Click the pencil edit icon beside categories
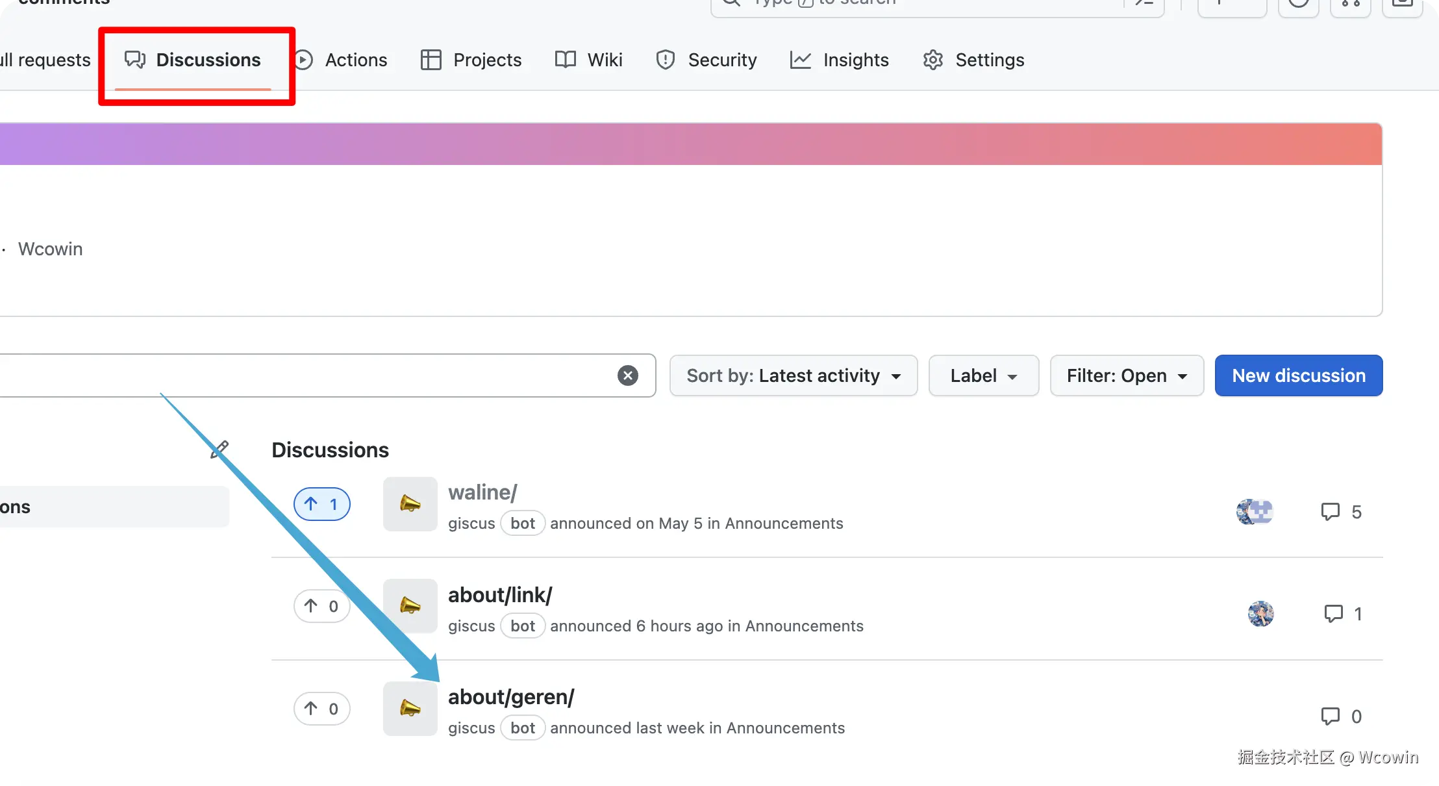Image resolution: width=1439 pixels, height=786 pixels. [x=219, y=449]
